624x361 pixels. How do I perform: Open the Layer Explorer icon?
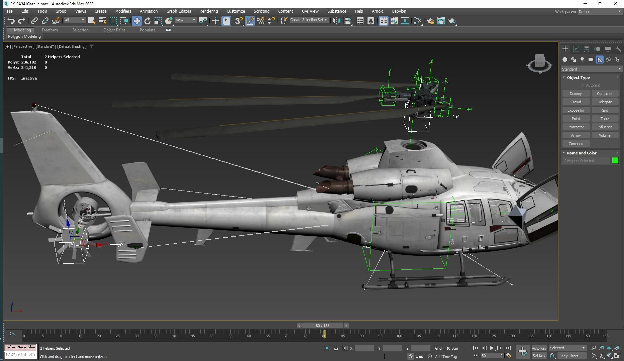click(x=371, y=21)
